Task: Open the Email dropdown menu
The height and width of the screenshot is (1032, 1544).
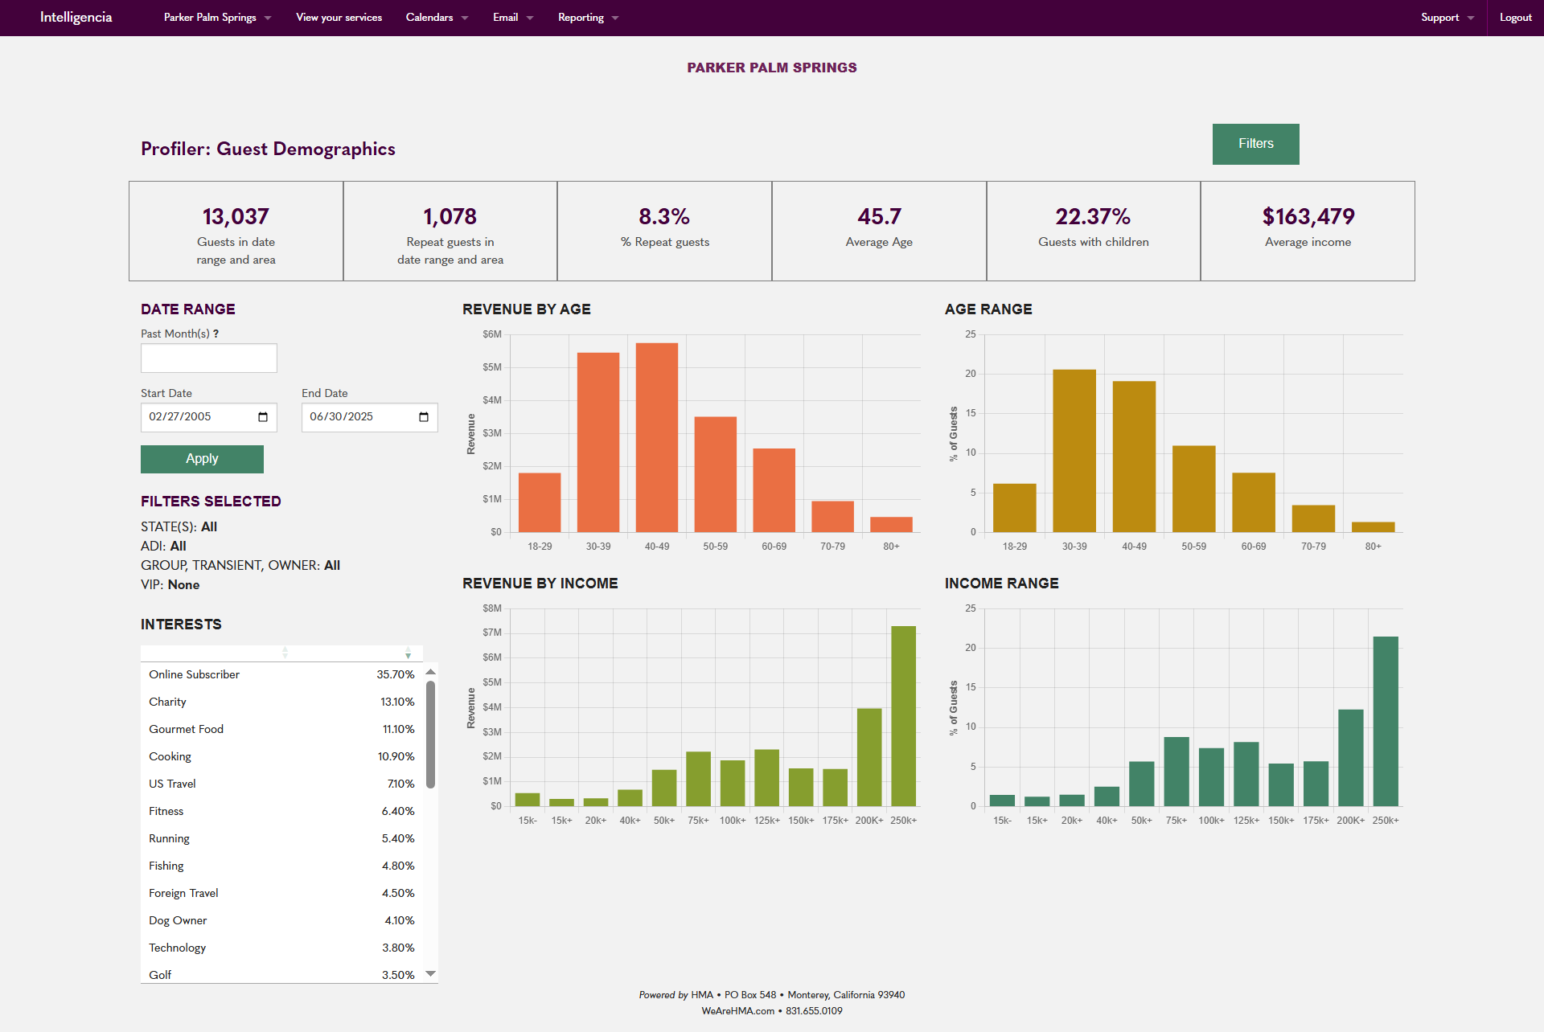Action: click(512, 18)
